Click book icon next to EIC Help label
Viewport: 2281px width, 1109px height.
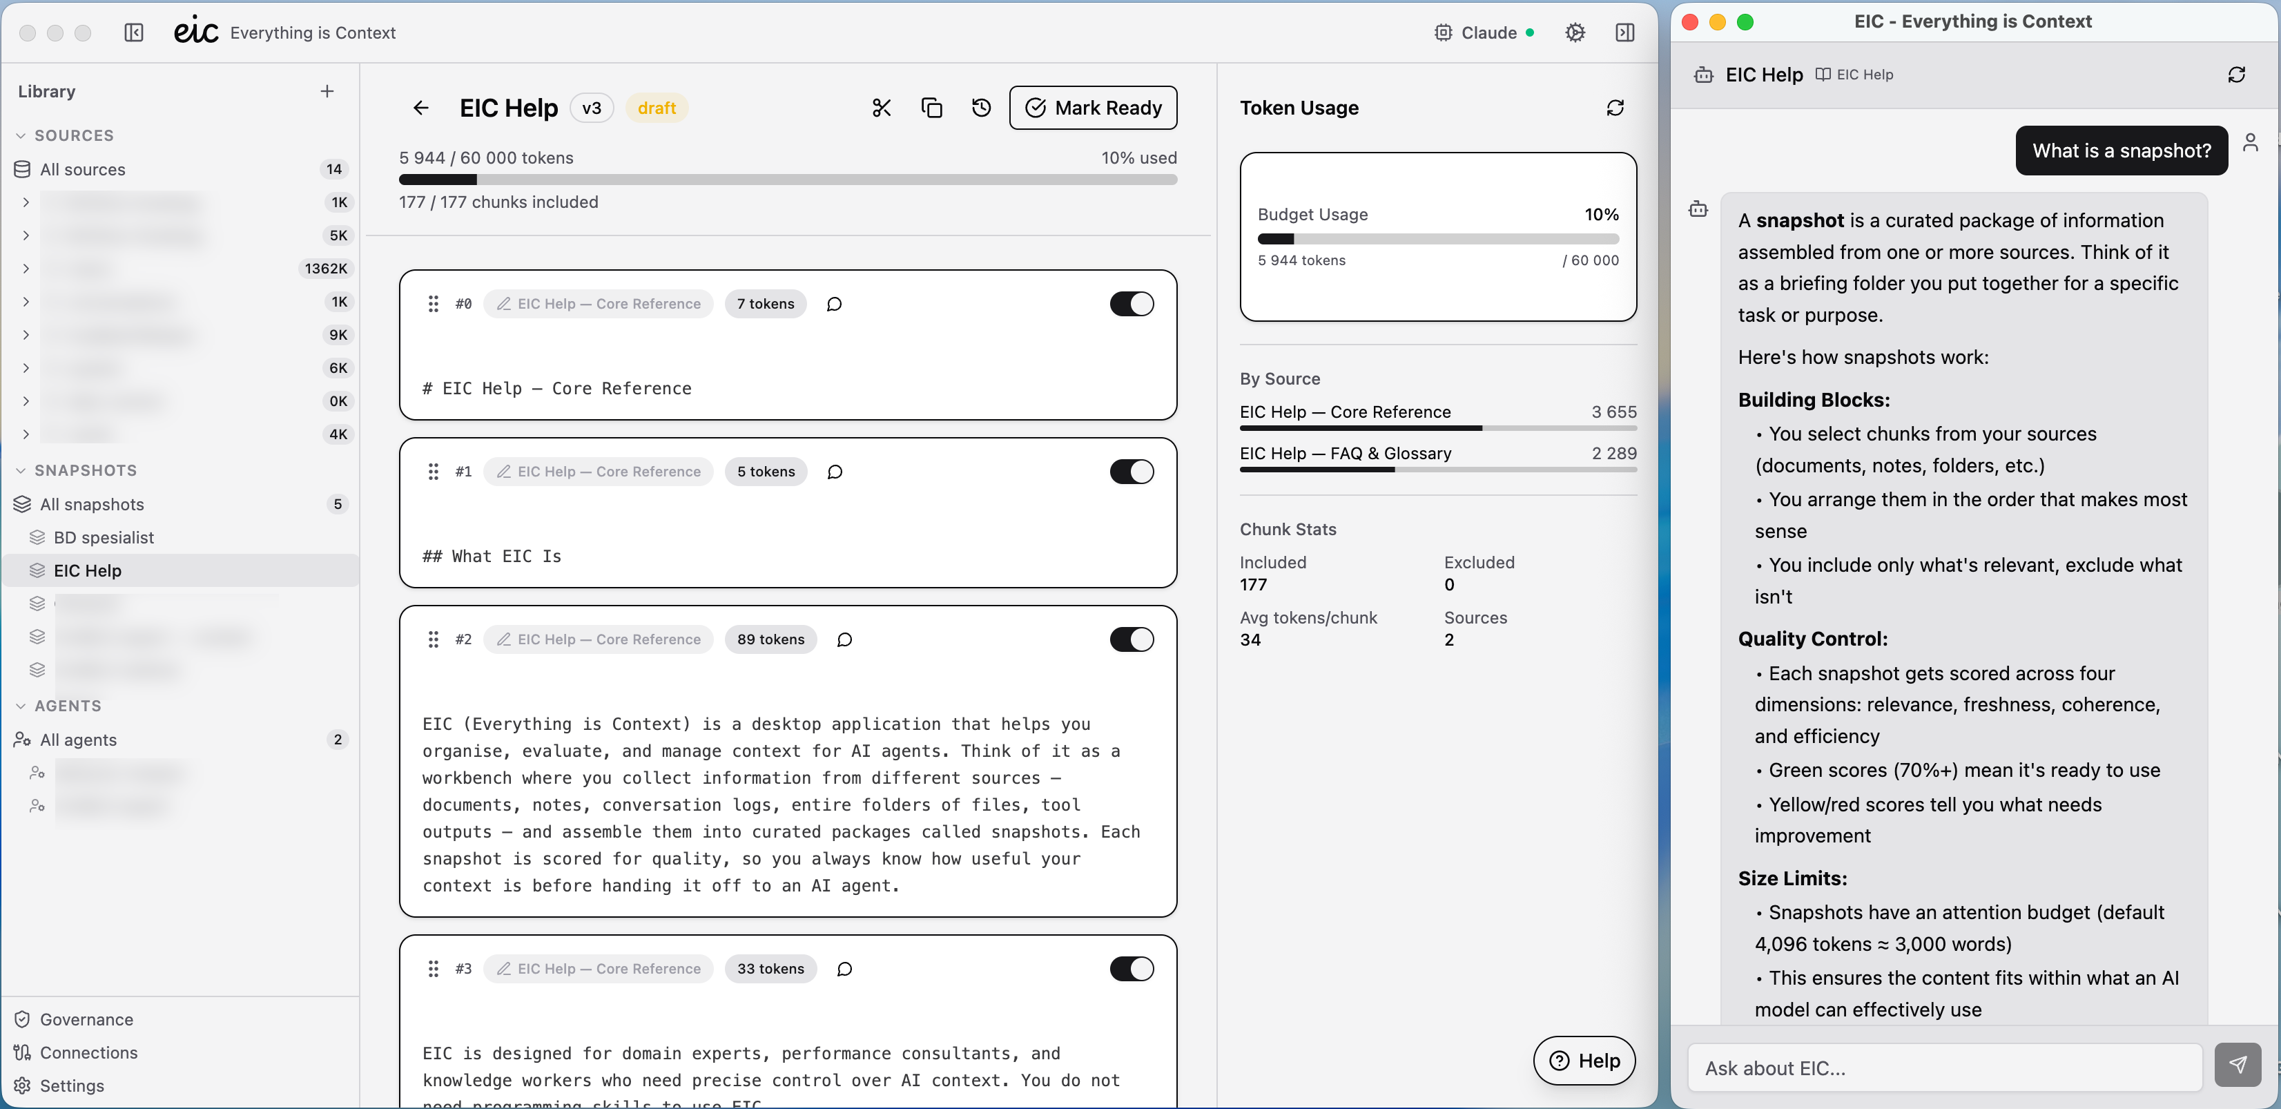(1823, 75)
